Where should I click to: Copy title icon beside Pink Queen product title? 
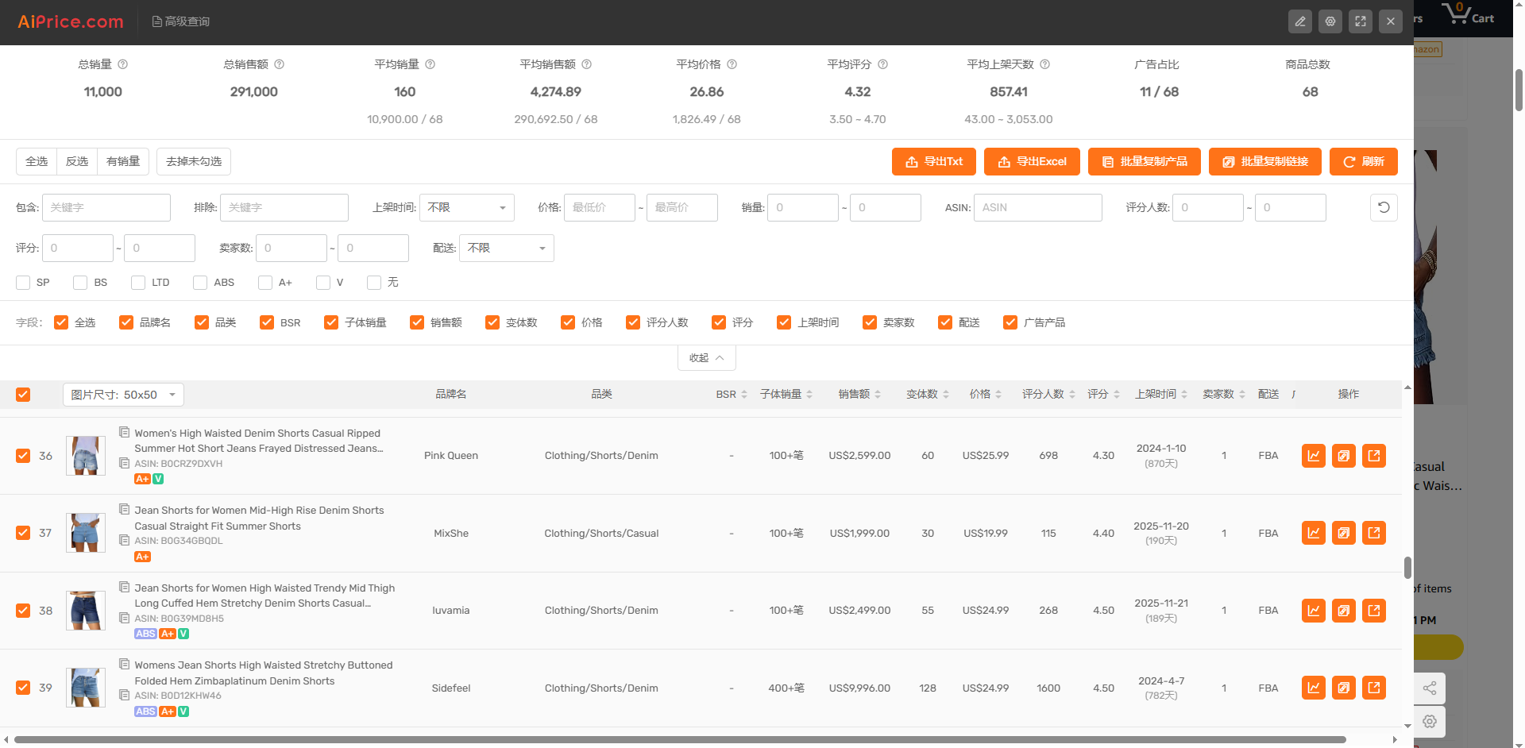[x=125, y=432]
